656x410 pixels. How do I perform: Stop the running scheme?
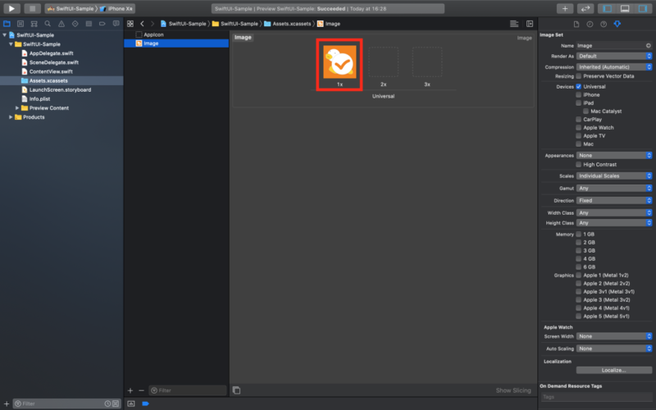[32, 8]
